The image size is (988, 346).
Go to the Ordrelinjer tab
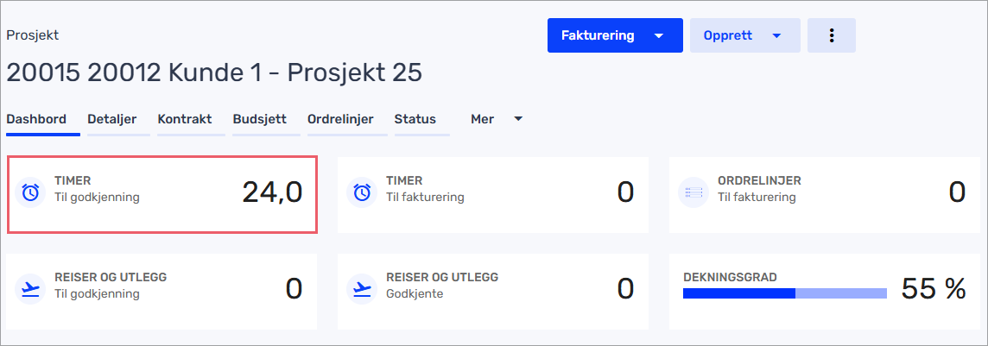point(340,119)
